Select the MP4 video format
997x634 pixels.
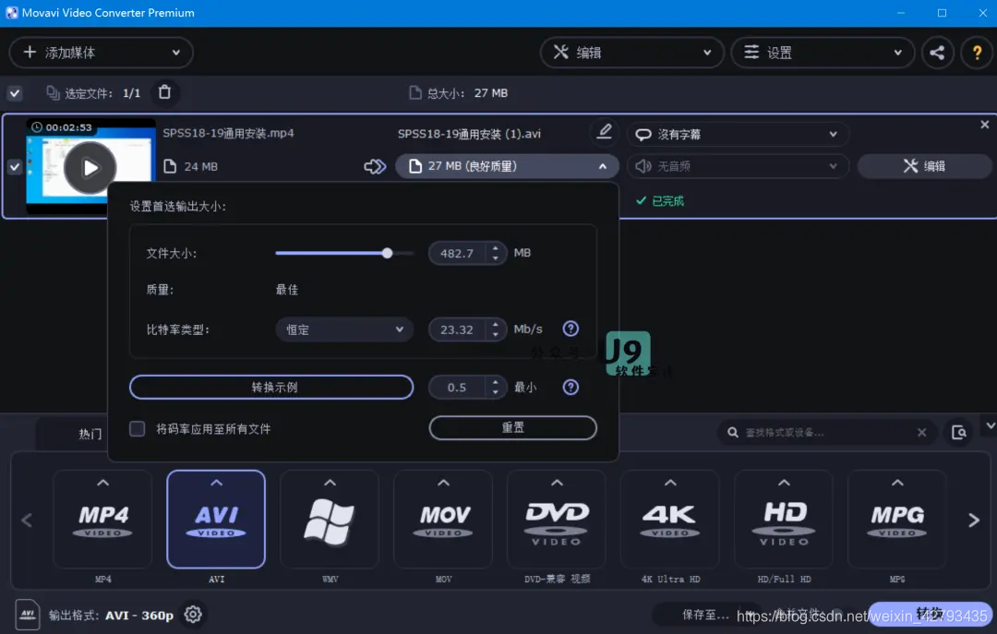(103, 520)
